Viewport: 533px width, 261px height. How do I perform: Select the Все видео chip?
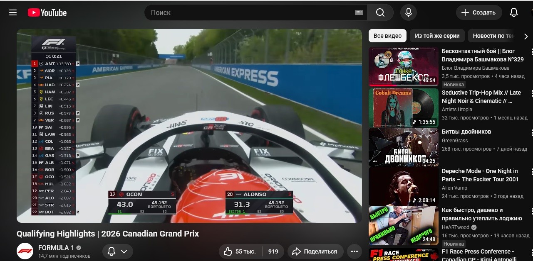point(387,36)
